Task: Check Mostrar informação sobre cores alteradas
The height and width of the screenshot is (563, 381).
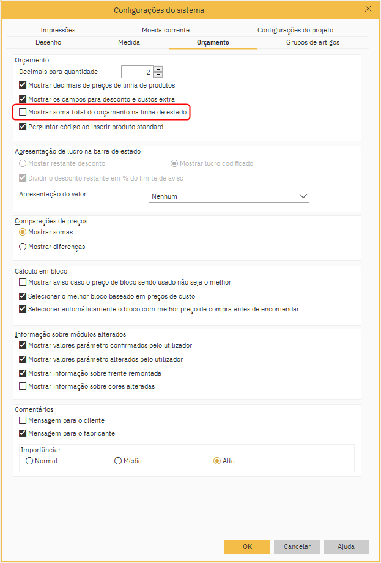Action: [x=23, y=387]
